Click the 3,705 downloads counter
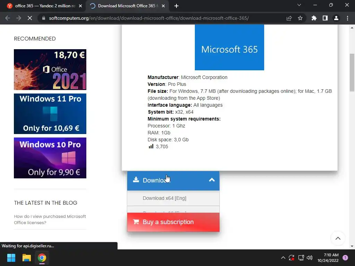This screenshot has width=355, height=266. pos(158,147)
